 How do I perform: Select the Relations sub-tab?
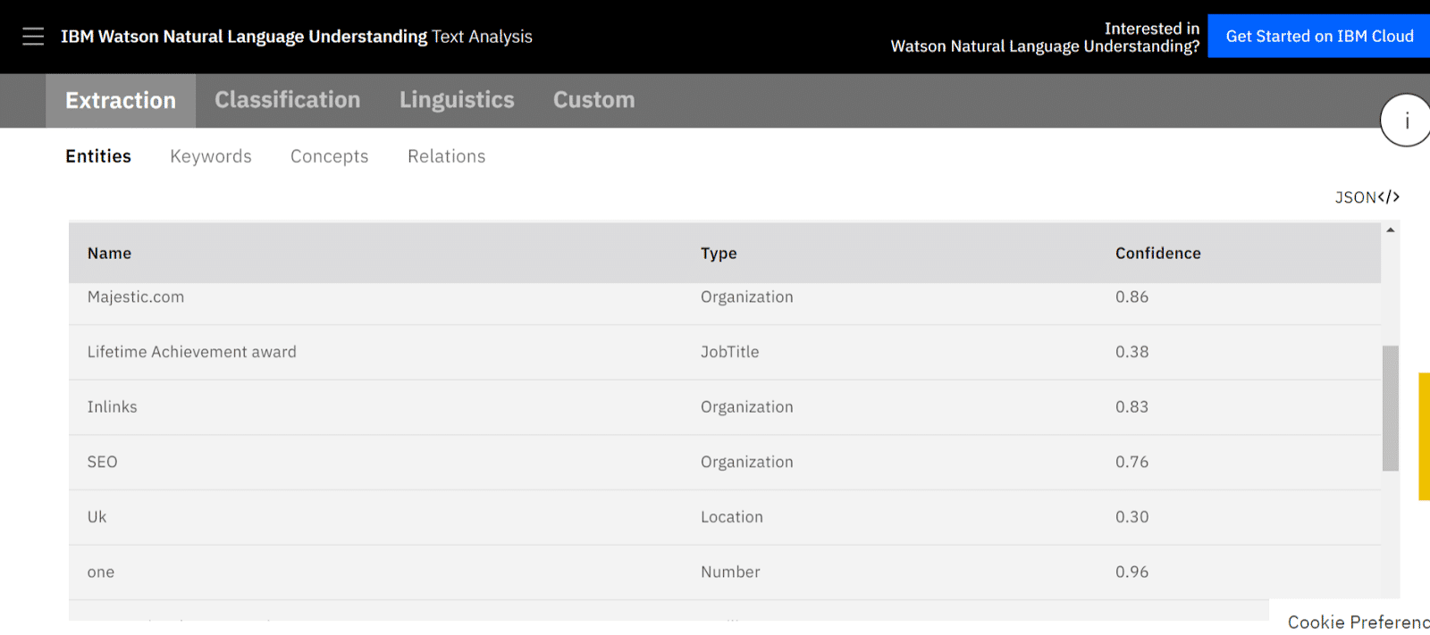click(x=447, y=156)
